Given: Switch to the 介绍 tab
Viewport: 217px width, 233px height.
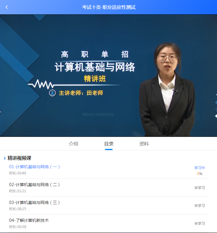Looking at the screenshot, I should click(74, 144).
